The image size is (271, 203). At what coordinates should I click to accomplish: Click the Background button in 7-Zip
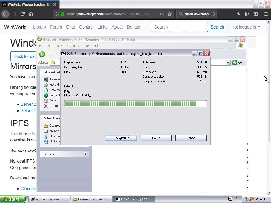121,138
